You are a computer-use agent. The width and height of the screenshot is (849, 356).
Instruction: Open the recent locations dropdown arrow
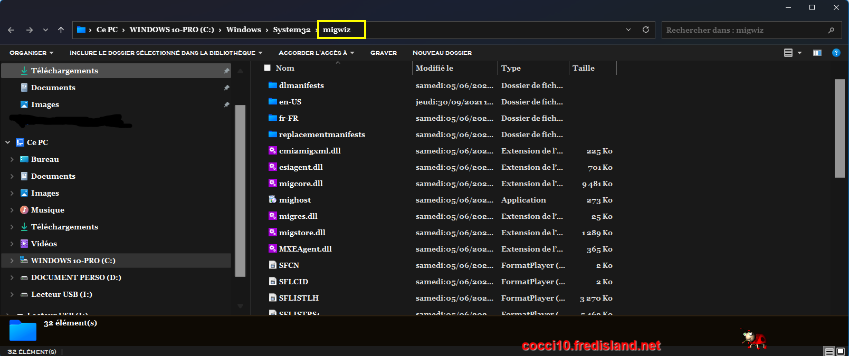[x=45, y=30]
